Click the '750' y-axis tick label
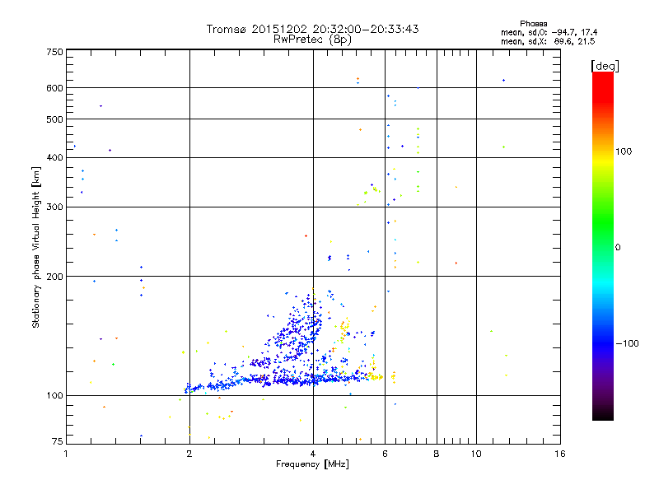659x494 pixels. click(x=54, y=52)
